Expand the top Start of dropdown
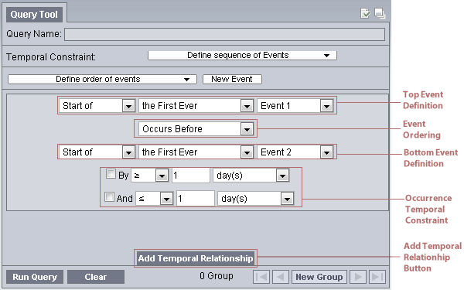Viewport: 464px width, 290px height. (97, 106)
